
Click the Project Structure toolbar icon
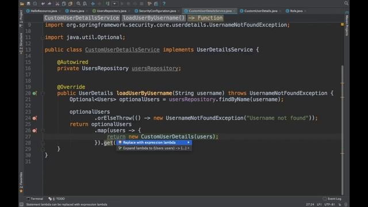tap(156, 4)
